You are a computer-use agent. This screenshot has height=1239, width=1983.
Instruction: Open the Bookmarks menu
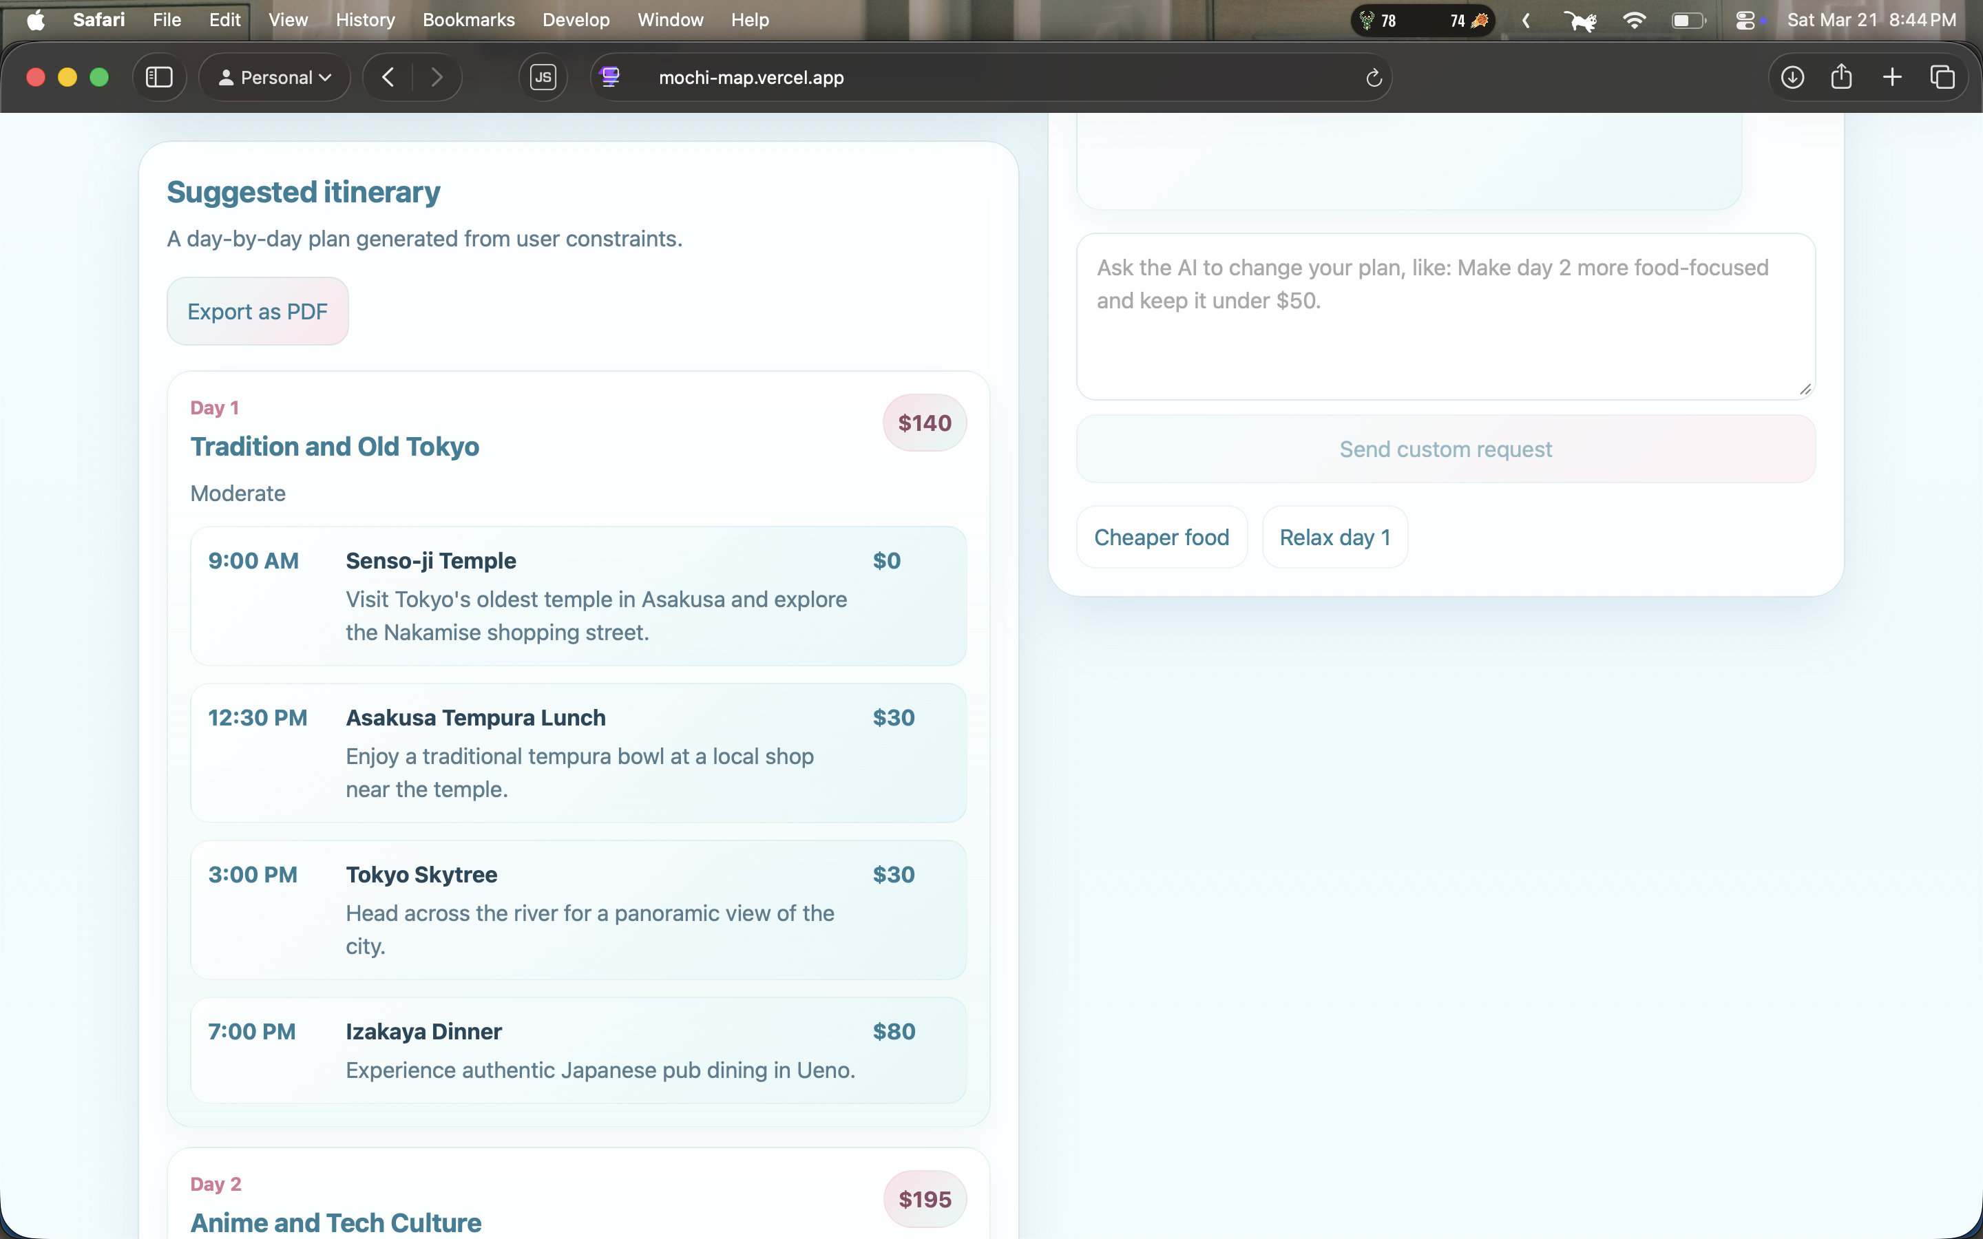(x=468, y=20)
